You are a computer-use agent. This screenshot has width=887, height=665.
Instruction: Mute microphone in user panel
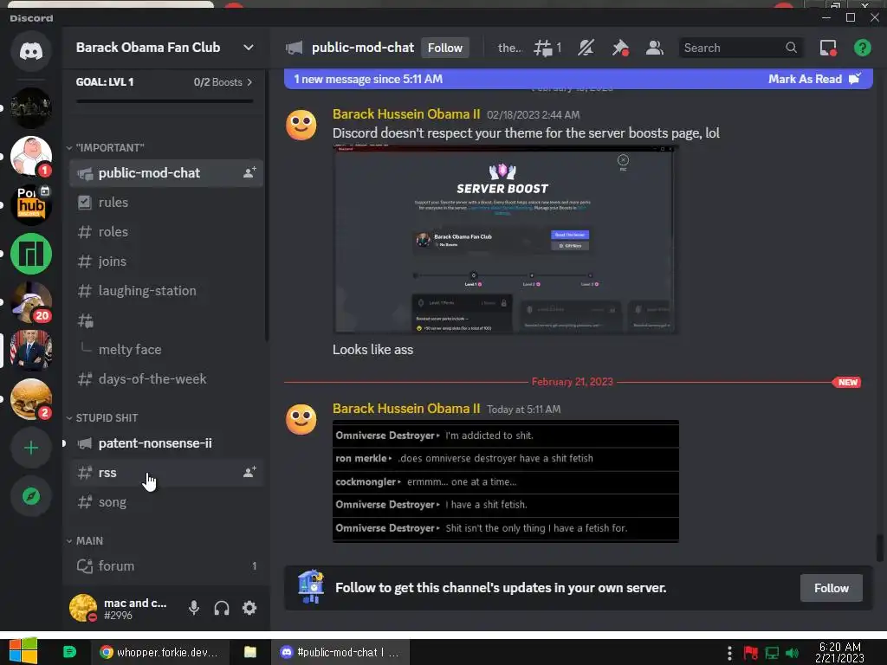pyautogui.click(x=193, y=608)
